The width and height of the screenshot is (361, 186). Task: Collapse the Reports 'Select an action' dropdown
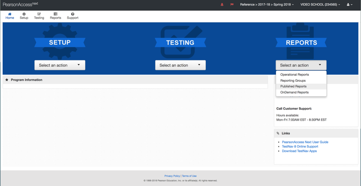[301, 65]
